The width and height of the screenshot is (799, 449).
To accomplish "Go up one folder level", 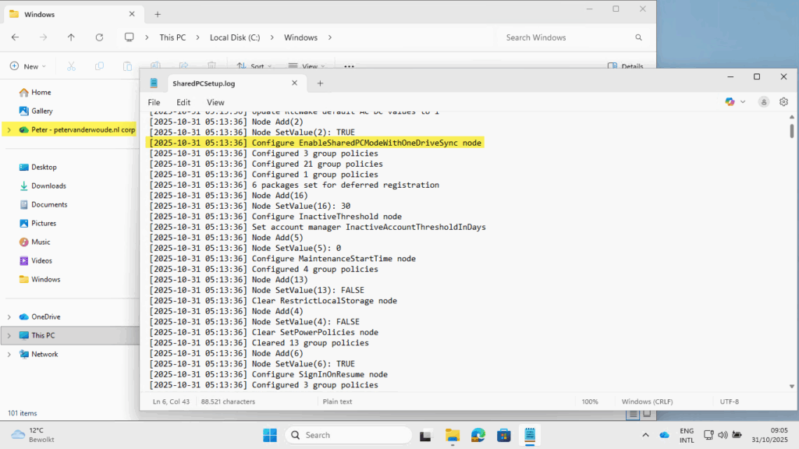I will (x=71, y=37).
